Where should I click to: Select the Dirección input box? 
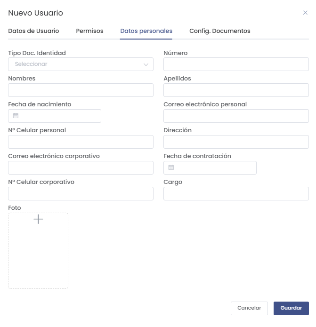click(236, 142)
